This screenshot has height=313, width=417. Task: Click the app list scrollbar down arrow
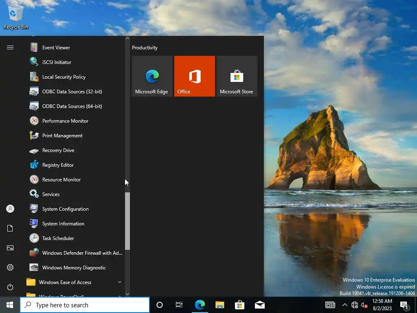127,294
